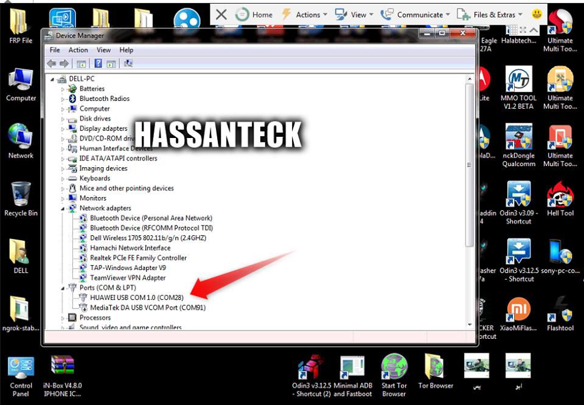Screen dimensions: 584x405
Task: Select the DELL user folder icon
Action: click(x=21, y=257)
